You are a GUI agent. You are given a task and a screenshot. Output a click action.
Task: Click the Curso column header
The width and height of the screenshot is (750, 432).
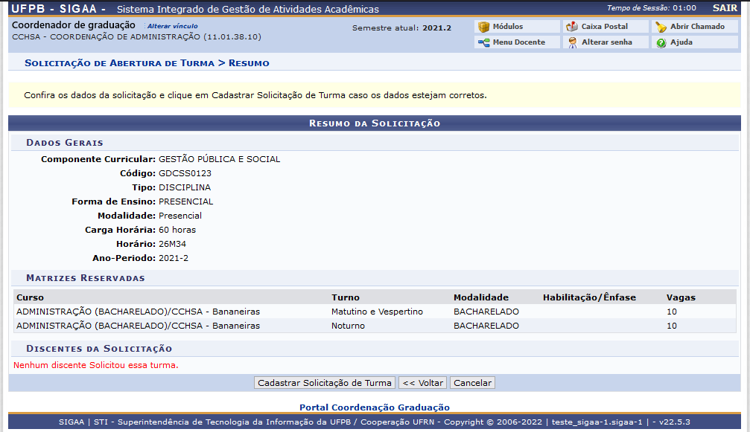point(30,297)
